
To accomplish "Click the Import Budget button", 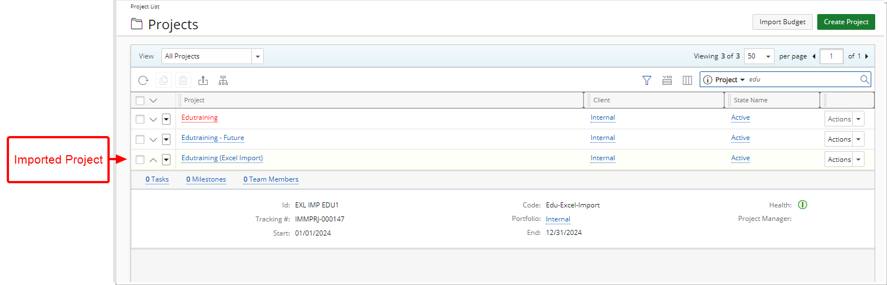I will pos(782,22).
